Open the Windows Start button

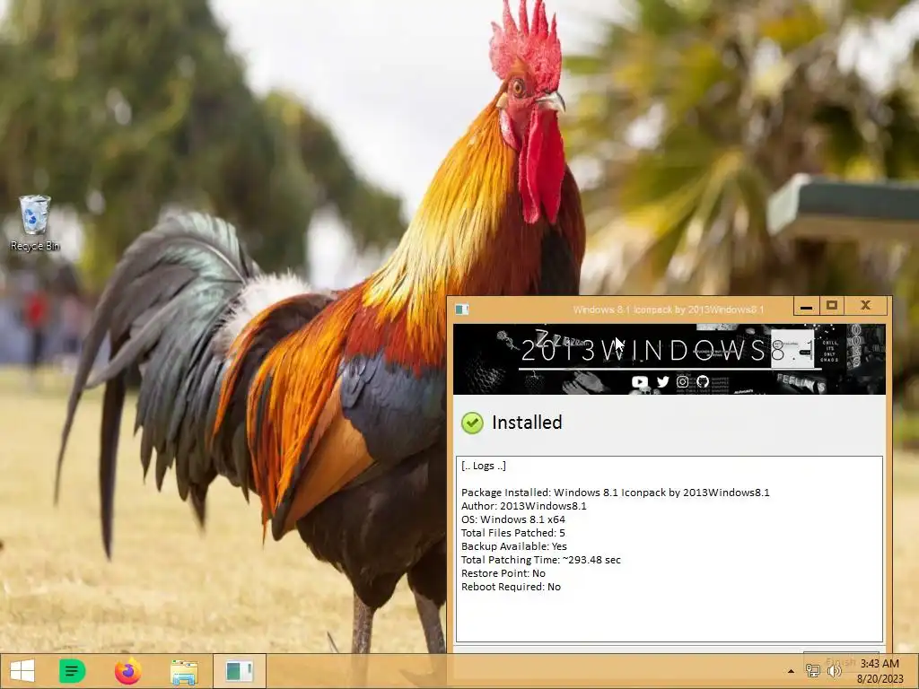(x=22, y=671)
